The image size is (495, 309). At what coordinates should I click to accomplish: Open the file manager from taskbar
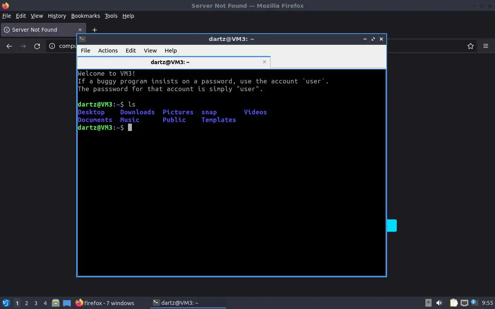56,303
